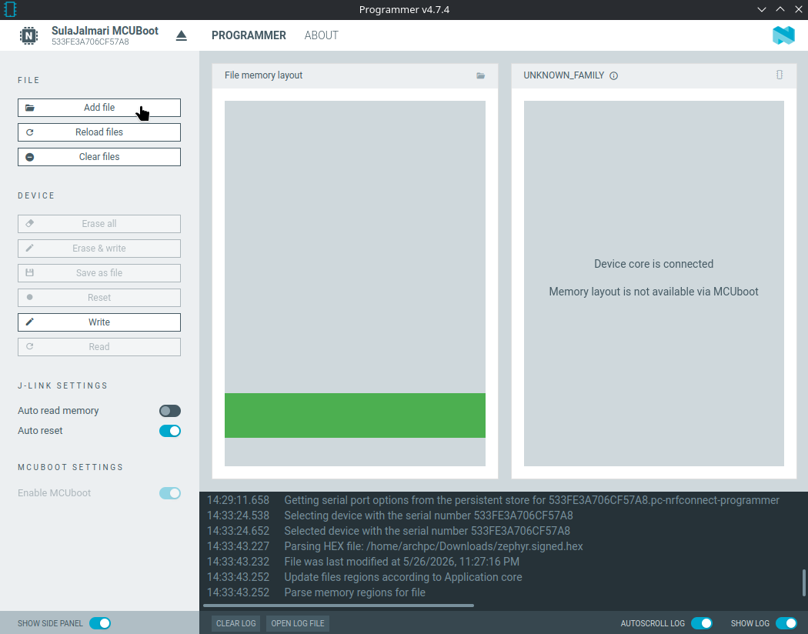Click the serial number 533FE3A706CF57A8 under device name
Image resolution: width=808 pixels, height=634 pixels.
[90, 42]
